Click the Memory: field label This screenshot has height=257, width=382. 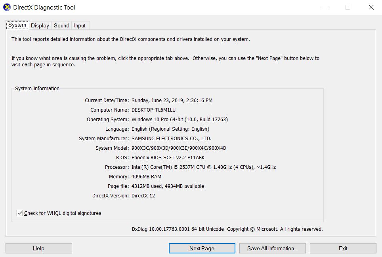[x=119, y=177]
